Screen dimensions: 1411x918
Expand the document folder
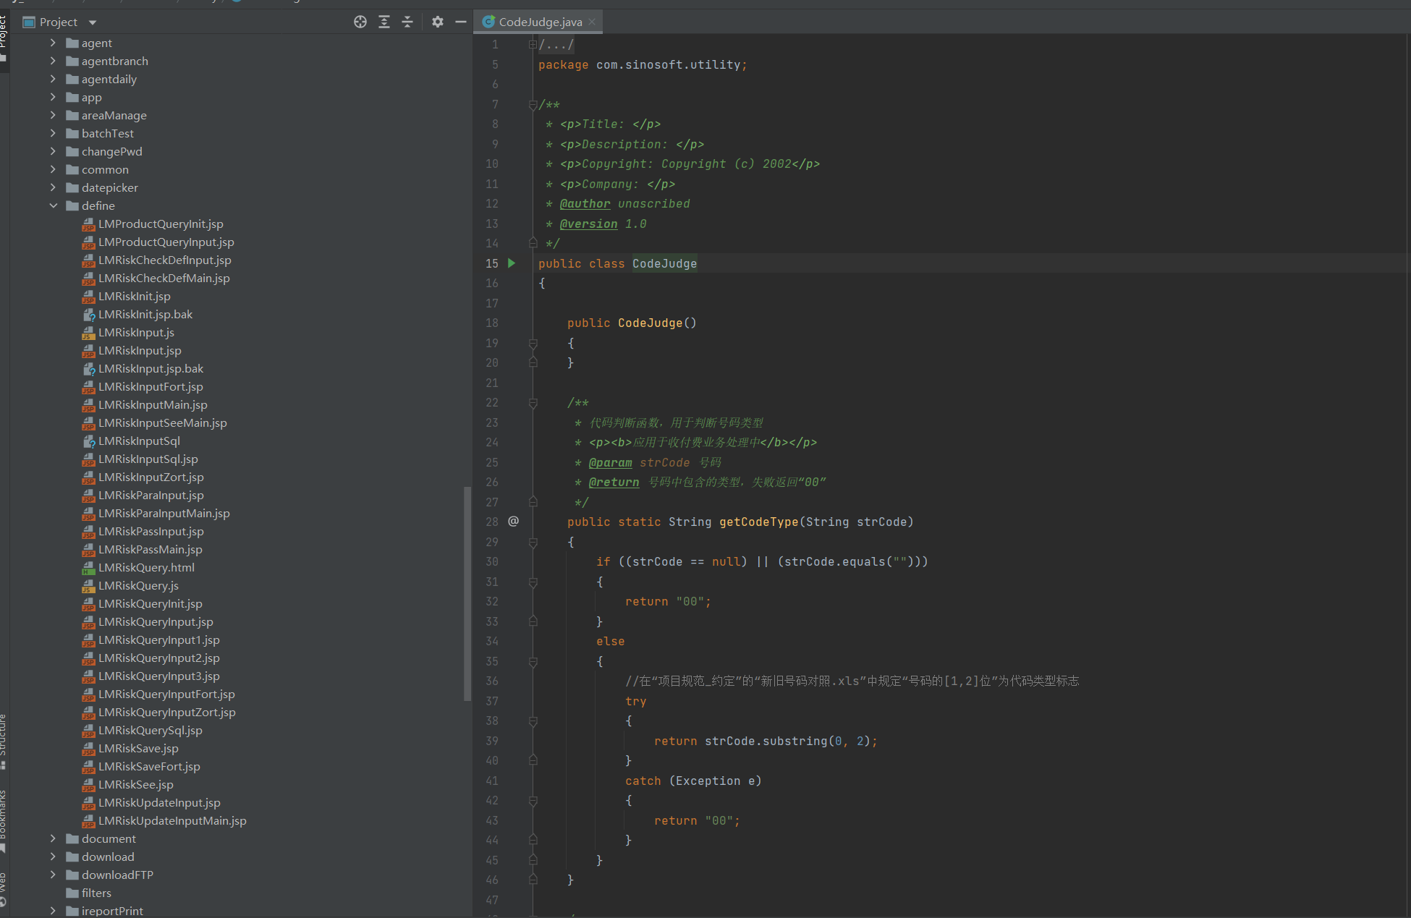point(53,838)
